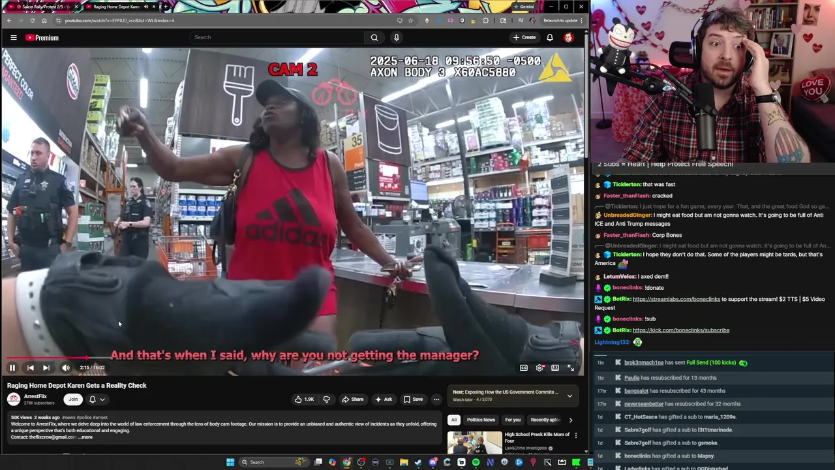Screen dimensions: 835x470
Task: Select the All filter chip
Action: [454, 420]
